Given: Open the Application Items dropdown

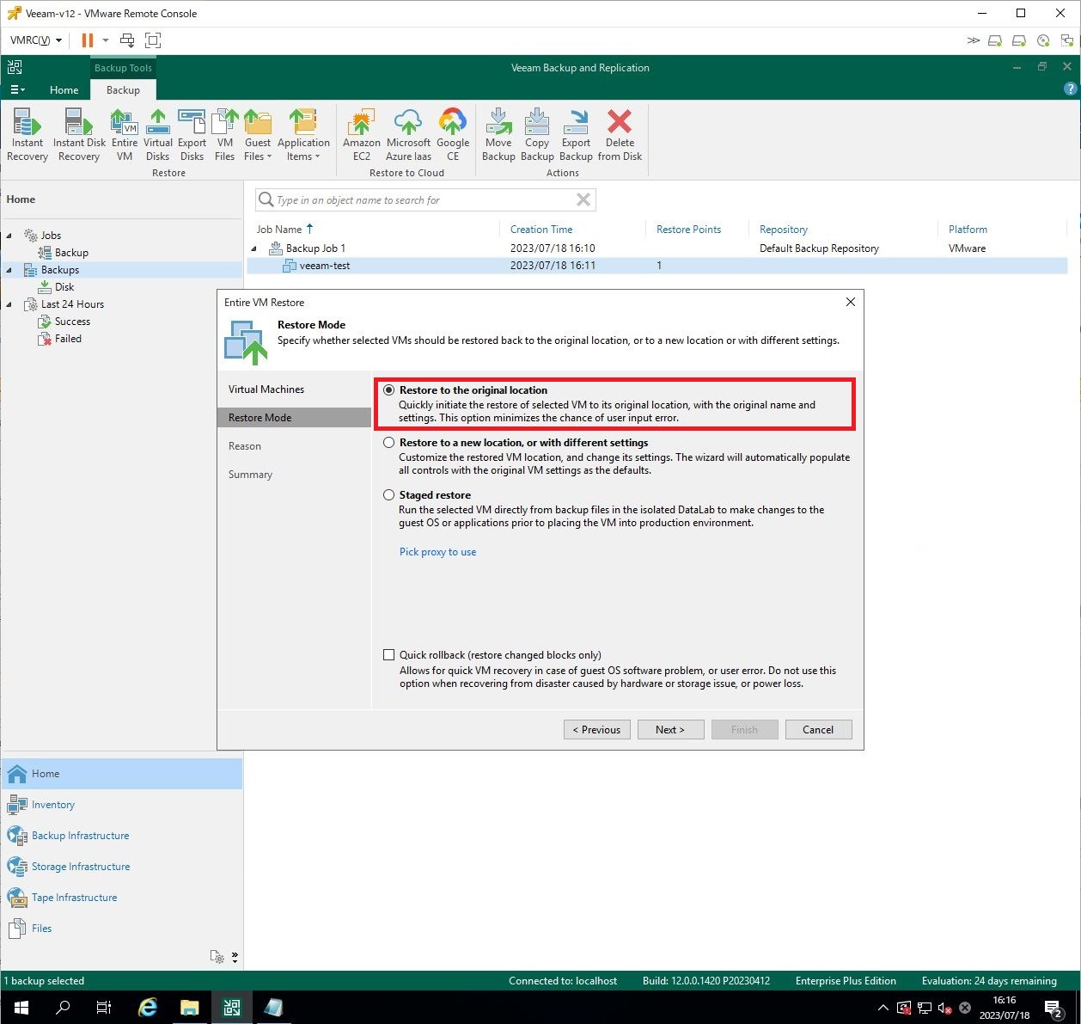Looking at the screenshot, I should point(303,134).
